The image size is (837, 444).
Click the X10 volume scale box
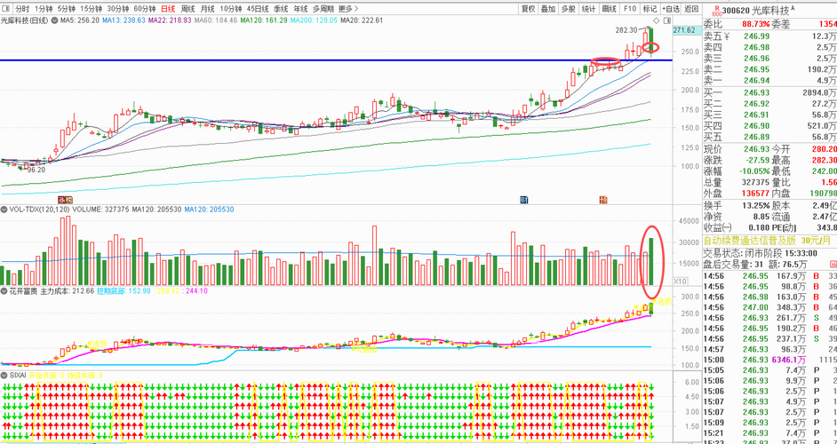(x=680, y=281)
